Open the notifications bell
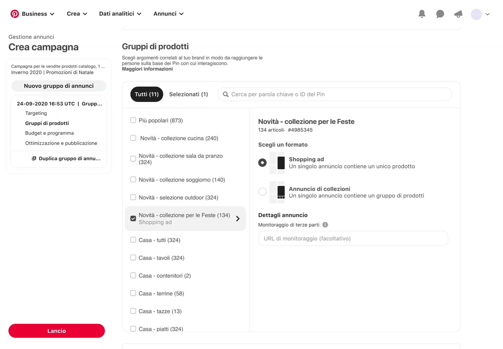The image size is (503, 349). point(422,14)
